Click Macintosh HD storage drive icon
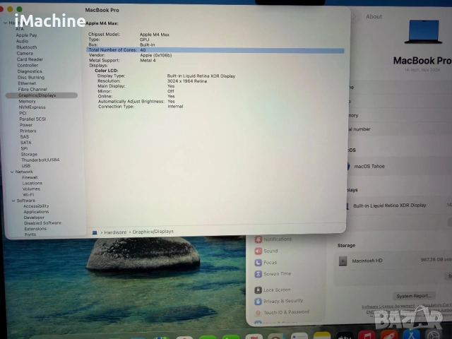 coord(343,261)
